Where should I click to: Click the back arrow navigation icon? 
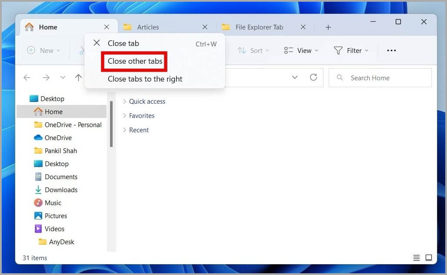click(x=27, y=78)
